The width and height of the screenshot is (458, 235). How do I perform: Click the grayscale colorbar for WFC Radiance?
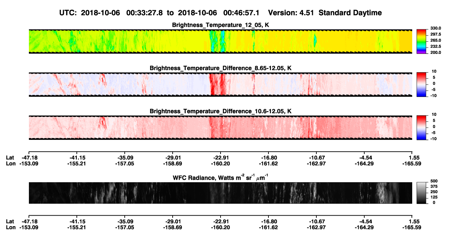pyautogui.click(x=421, y=193)
